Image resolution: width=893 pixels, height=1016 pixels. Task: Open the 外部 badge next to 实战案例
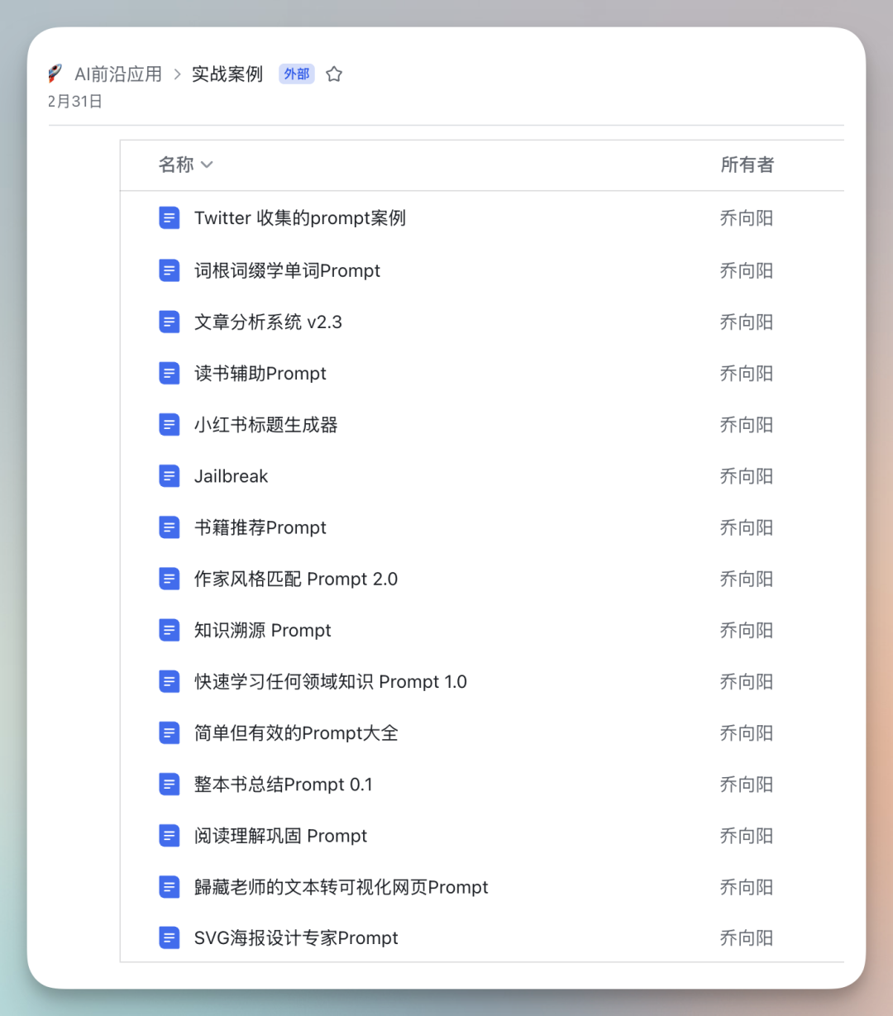coord(296,74)
